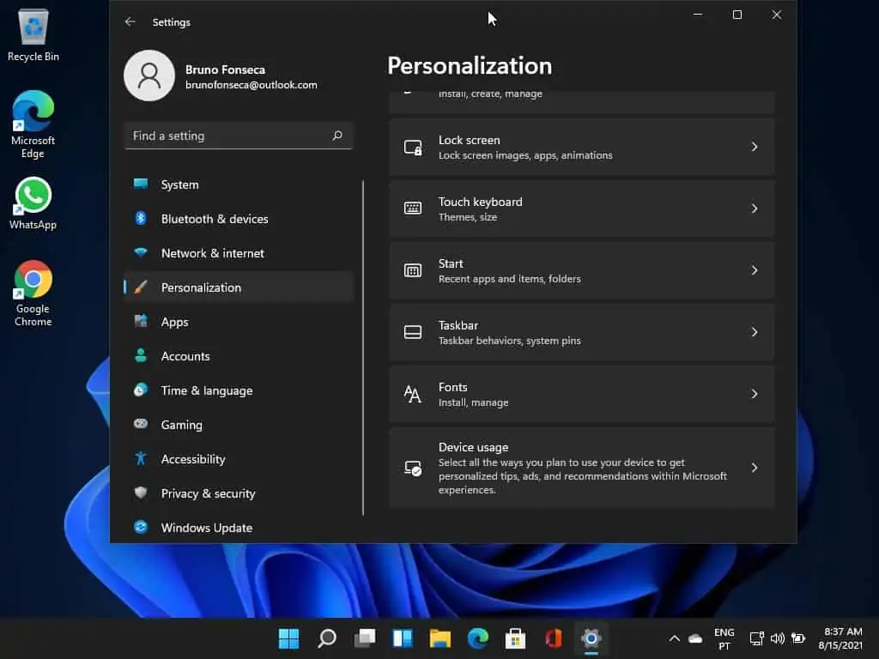Click the back arrow in Settings
The image size is (879, 659).
pyautogui.click(x=130, y=21)
